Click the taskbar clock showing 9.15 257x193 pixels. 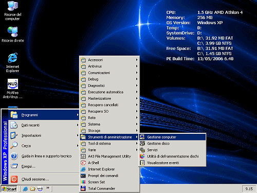click(249, 189)
